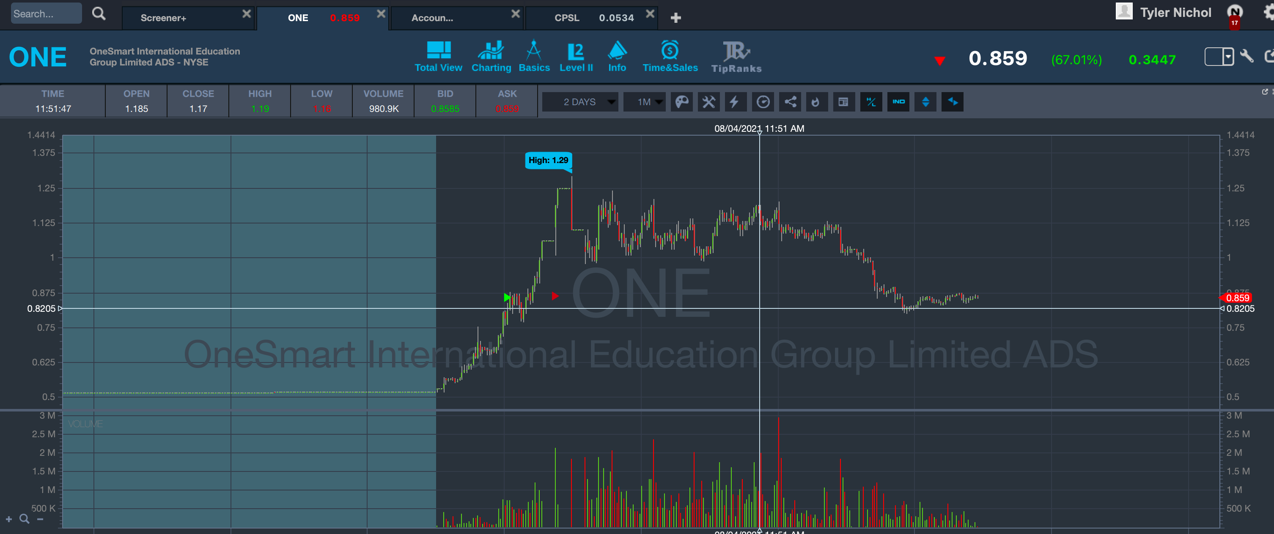1274x534 pixels.
Task: Click the share chart icon
Action: [x=790, y=102]
